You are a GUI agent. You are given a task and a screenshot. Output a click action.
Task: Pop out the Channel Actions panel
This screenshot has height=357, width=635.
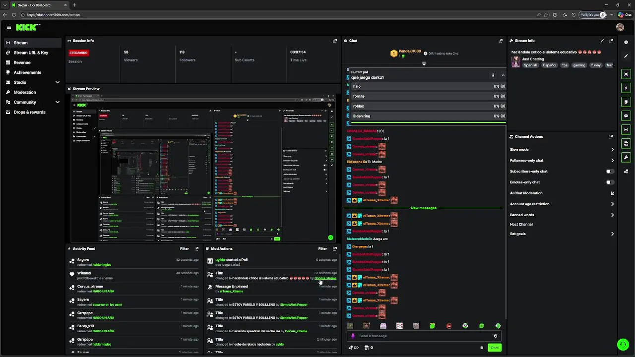(611, 136)
